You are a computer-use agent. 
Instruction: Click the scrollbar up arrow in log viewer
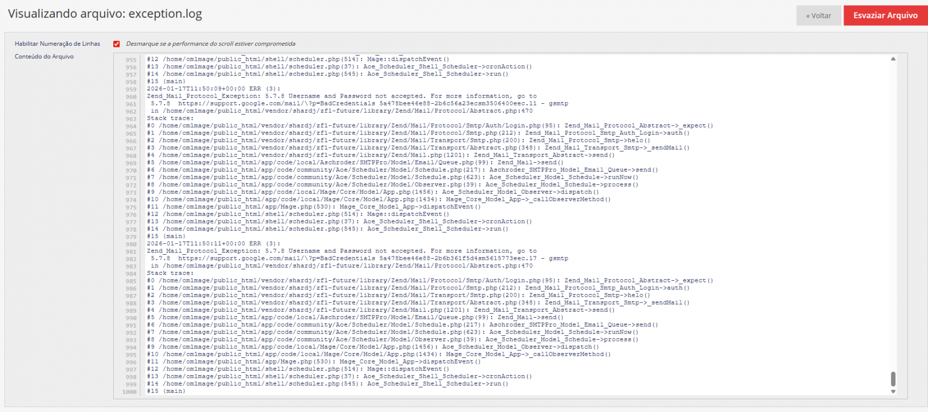coord(893,59)
